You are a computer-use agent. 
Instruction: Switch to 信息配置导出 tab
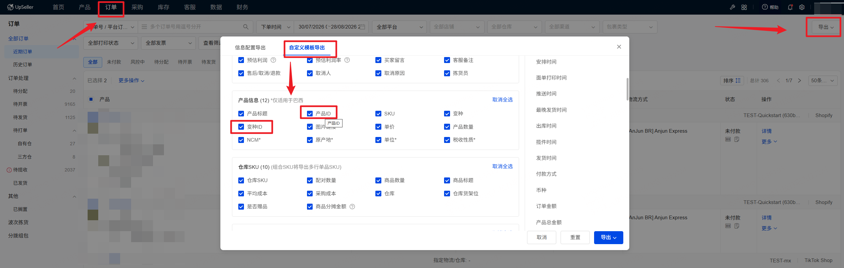pyautogui.click(x=250, y=48)
